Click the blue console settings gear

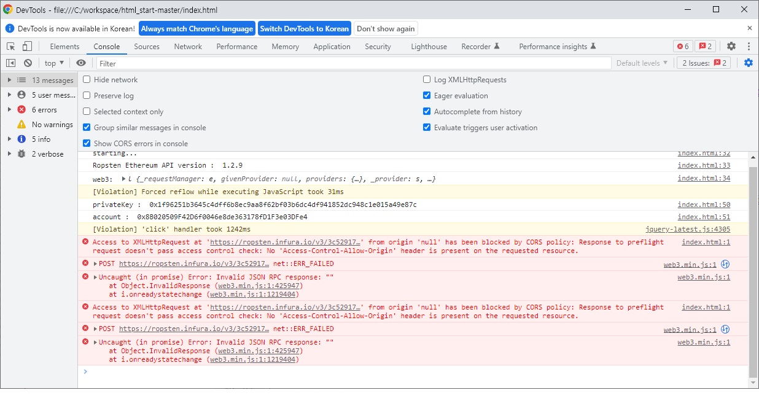[x=748, y=63]
